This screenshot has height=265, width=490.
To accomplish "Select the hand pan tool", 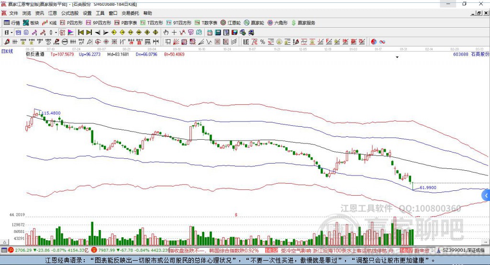I will point(166,33).
